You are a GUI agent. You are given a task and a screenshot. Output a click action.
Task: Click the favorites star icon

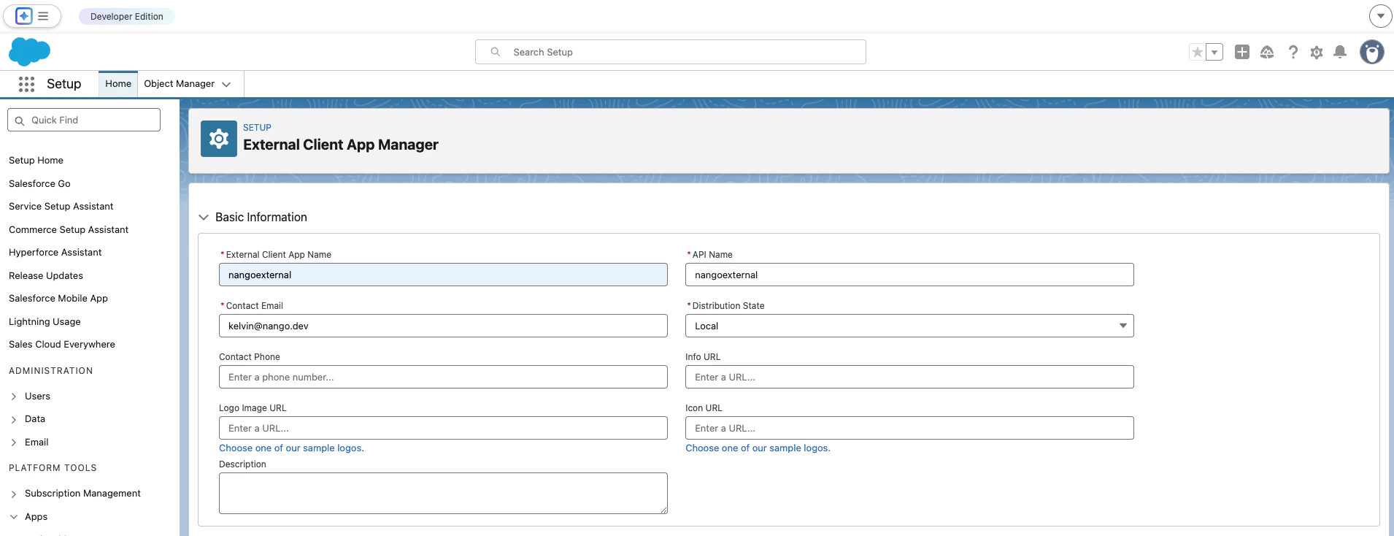(x=1197, y=52)
